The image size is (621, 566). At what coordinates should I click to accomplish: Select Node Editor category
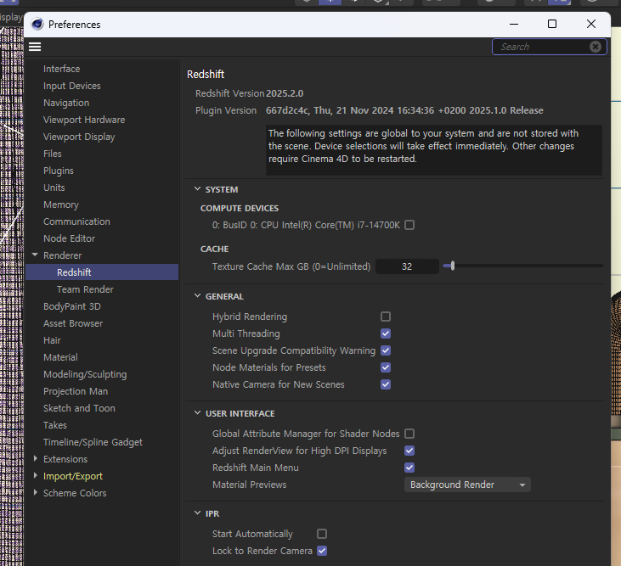click(x=69, y=238)
